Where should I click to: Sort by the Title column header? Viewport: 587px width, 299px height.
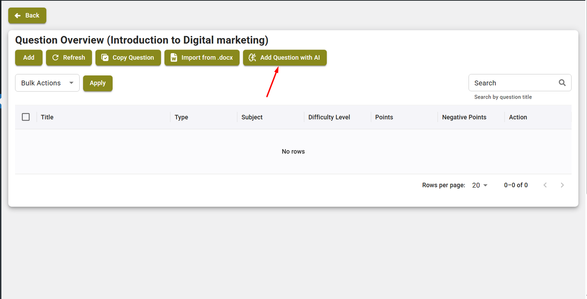pyautogui.click(x=47, y=117)
